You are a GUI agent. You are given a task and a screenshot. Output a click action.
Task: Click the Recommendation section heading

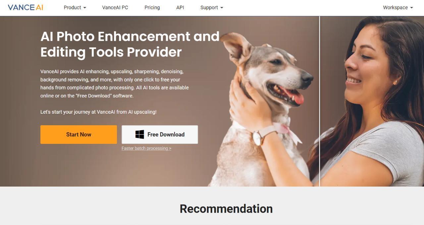click(x=226, y=209)
